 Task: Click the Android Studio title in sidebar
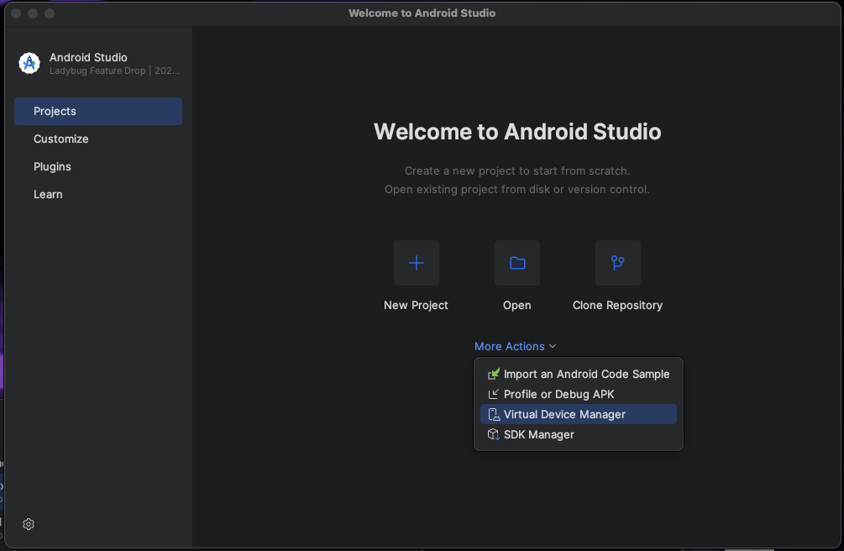(88, 57)
